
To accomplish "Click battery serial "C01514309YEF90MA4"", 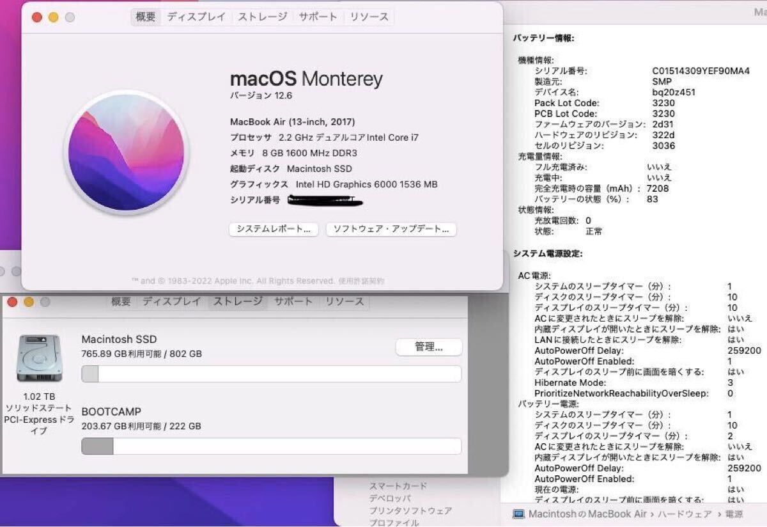I will (701, 70).
